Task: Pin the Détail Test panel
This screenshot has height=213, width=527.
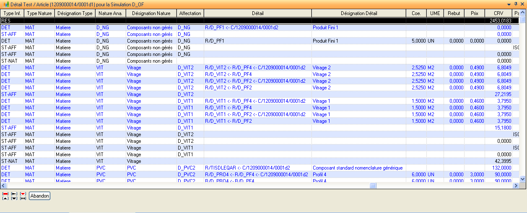Action: (516, 4)
